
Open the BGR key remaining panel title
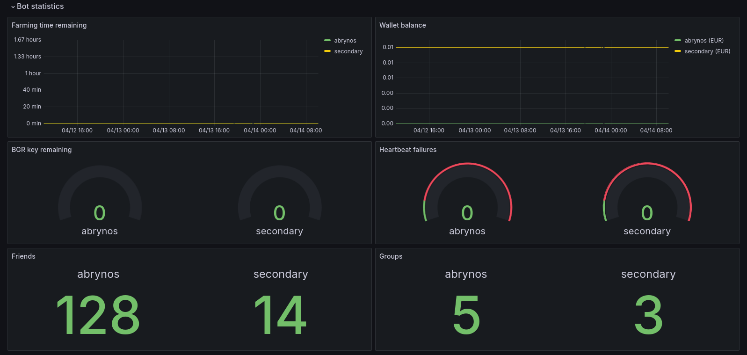(42, 150)
